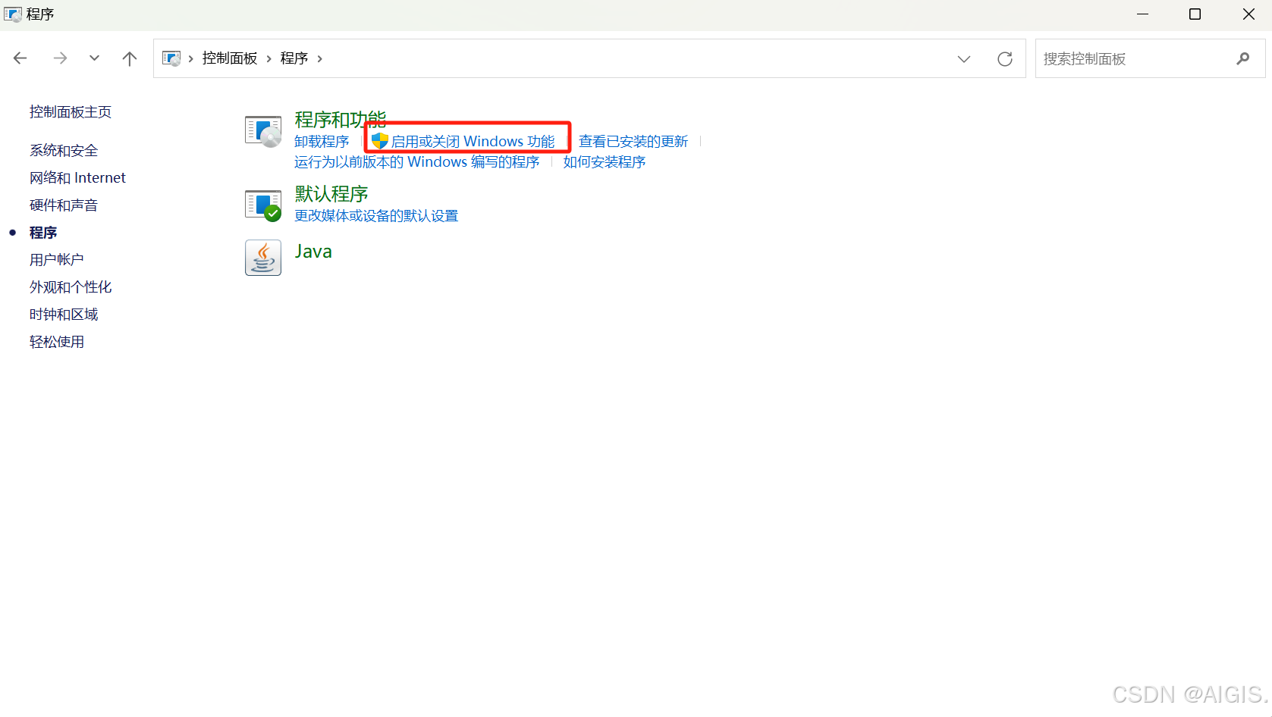This screenshot has width=1272, height=717.
Task: Click 更改媒体或设备的默认设置 link
Action: coord(376,216)
